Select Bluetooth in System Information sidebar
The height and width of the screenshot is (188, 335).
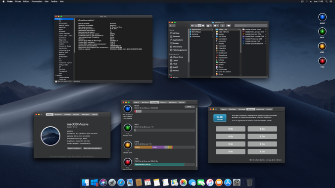62,31
